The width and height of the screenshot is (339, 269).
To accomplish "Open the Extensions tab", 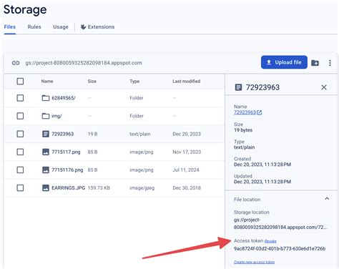I will 98,26.
